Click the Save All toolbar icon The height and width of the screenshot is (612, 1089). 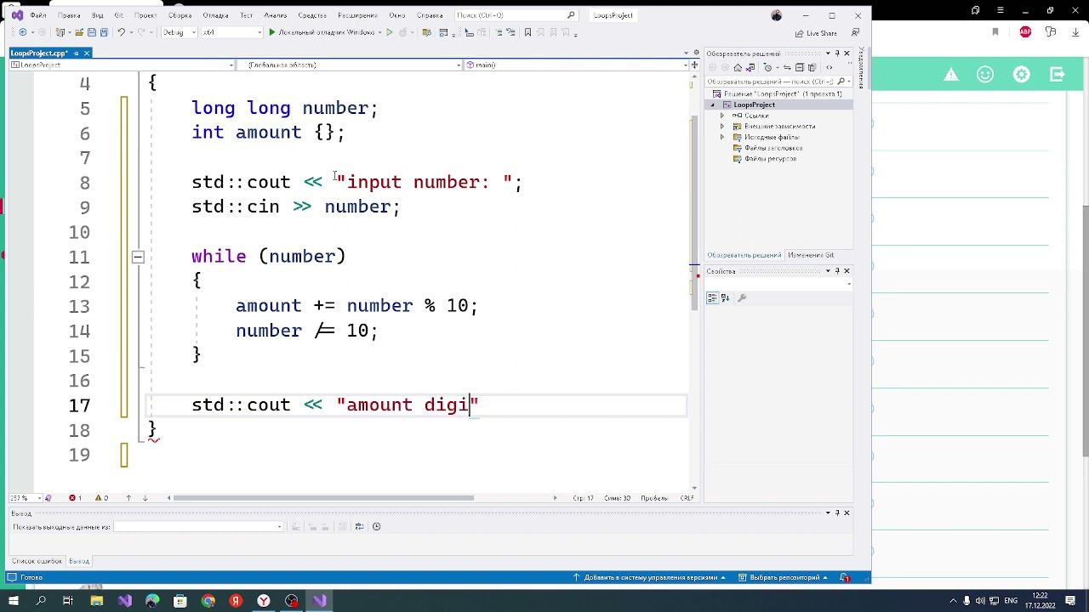point(103,32)
